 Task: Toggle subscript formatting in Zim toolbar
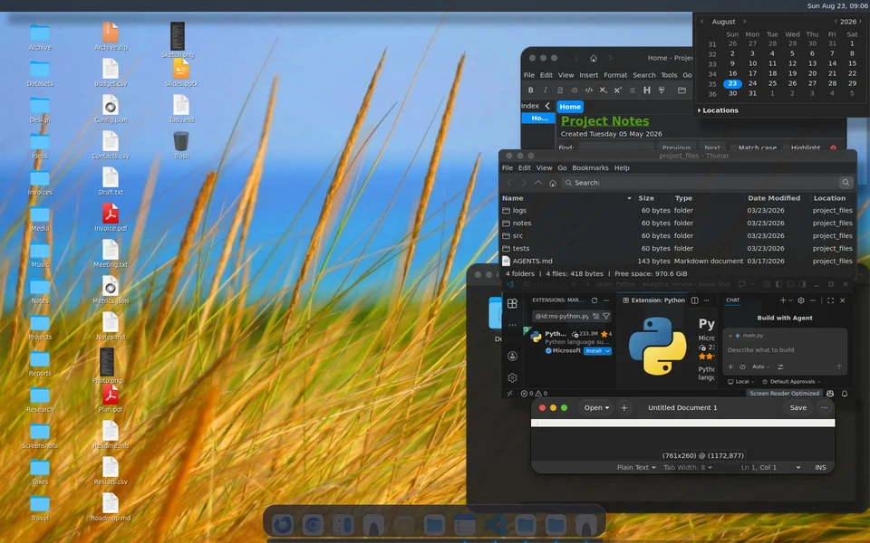point(604,90)
